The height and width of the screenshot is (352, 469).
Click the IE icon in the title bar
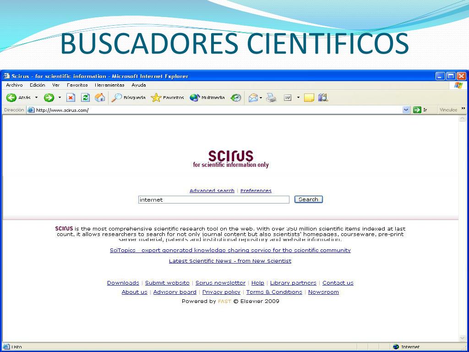[6, 76]
